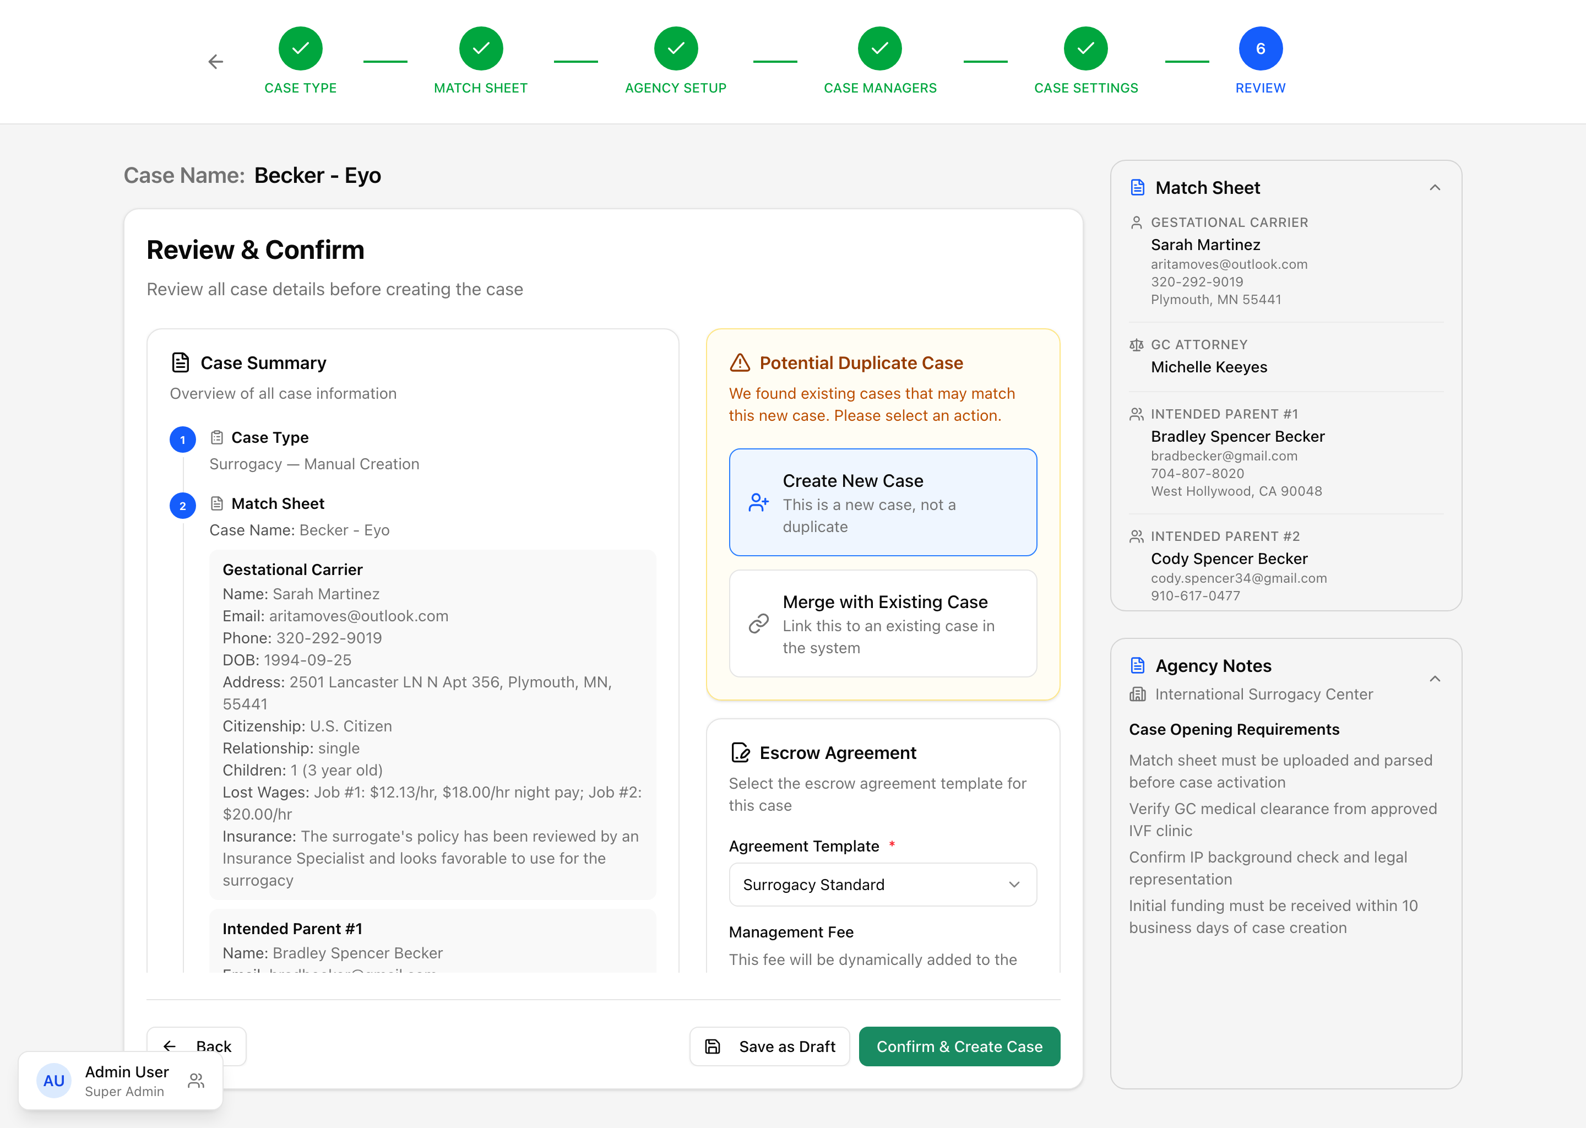Image resolution: width=1586 pixels, height=1128 pixels.
Task: Click the Back button
Action: (197, 1046)
